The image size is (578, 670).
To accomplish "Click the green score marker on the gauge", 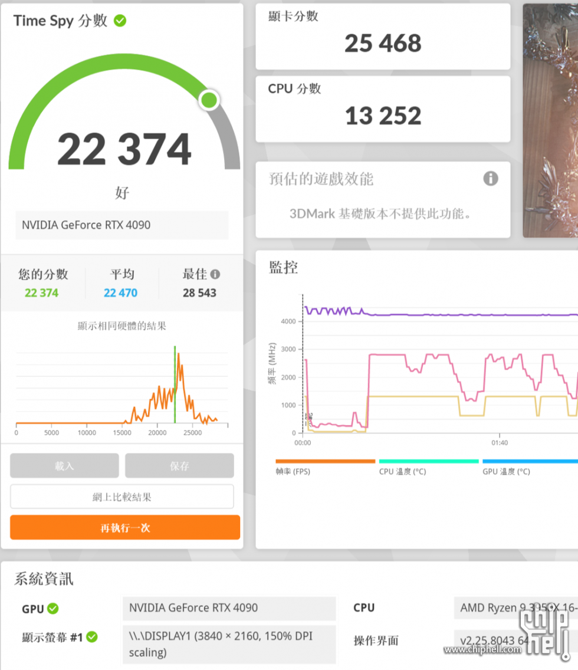I will 209,100.
